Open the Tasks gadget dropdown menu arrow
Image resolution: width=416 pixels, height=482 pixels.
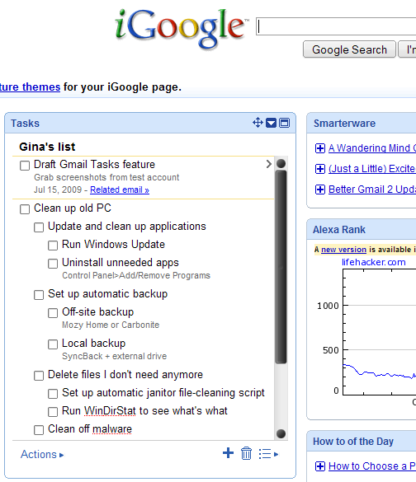tap(271, 123)
